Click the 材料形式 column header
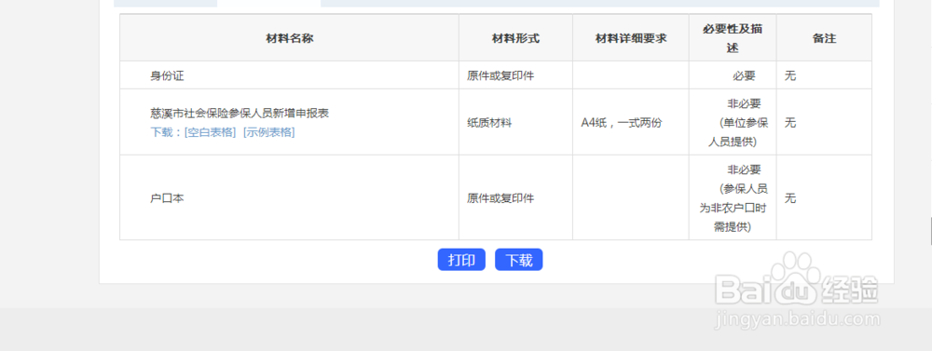This screenshot has height=351, width=932. tap(515, 38)
